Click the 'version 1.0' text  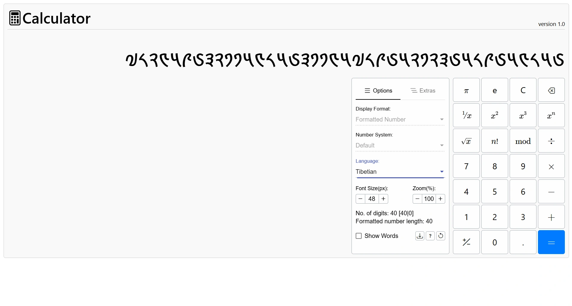tap(551, 24)
